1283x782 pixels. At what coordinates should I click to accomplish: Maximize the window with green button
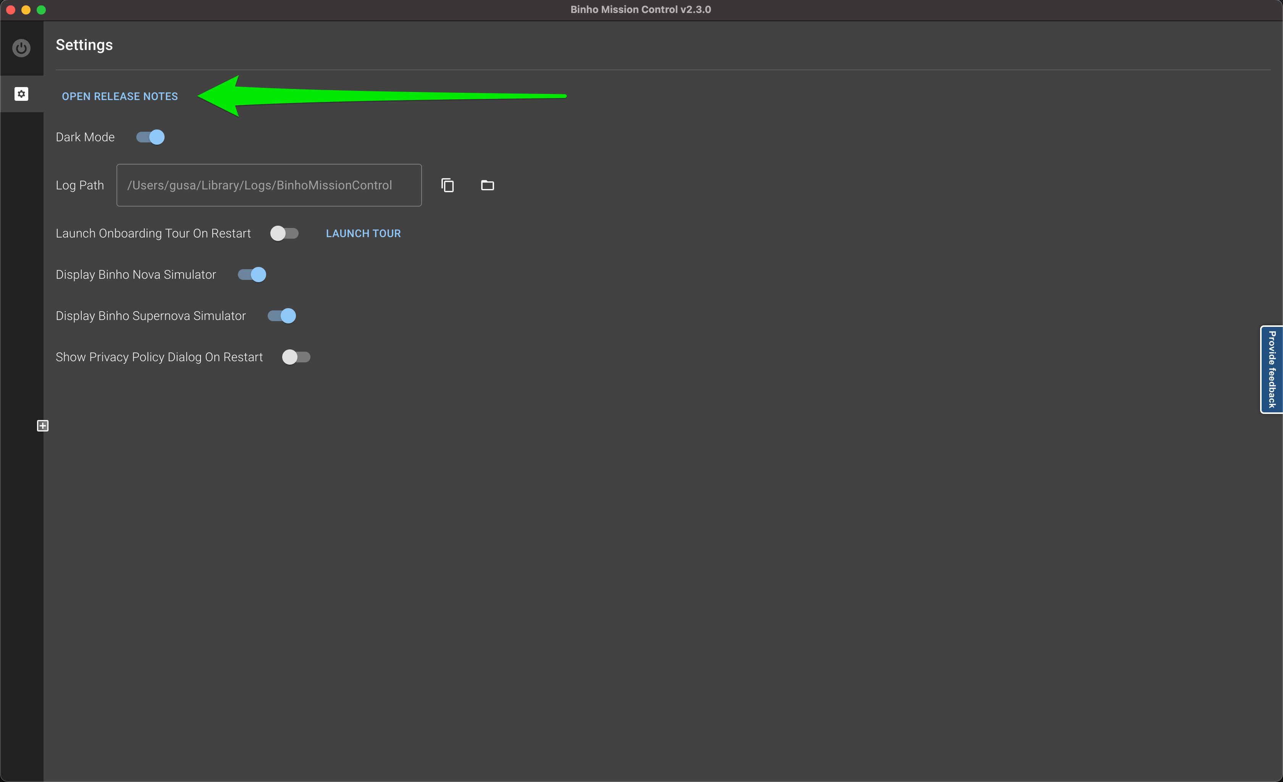pyautogui.click(x=42, y=10)
